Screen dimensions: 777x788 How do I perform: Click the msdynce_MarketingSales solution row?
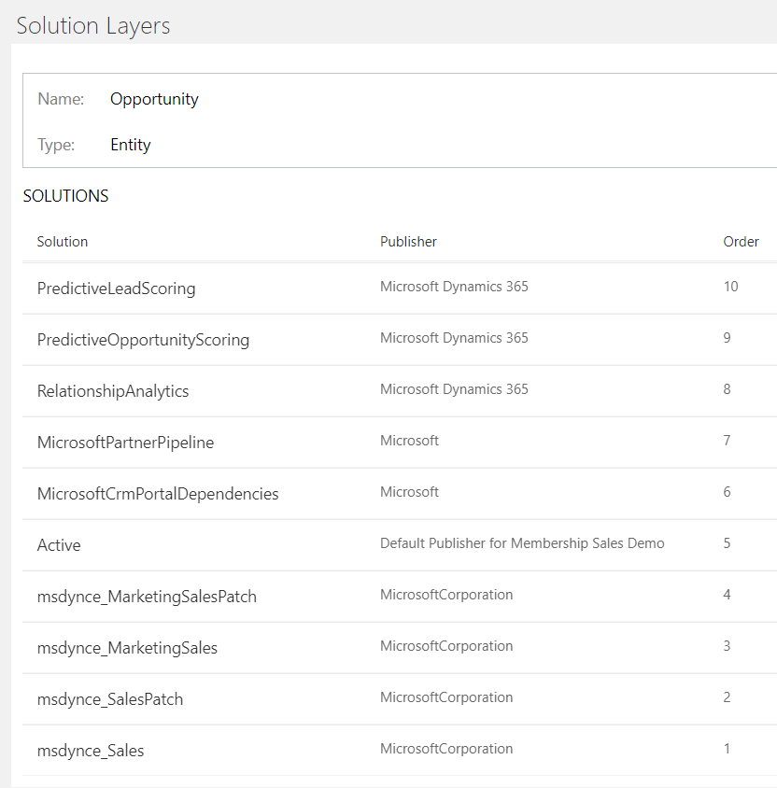[x=127, y=648]
